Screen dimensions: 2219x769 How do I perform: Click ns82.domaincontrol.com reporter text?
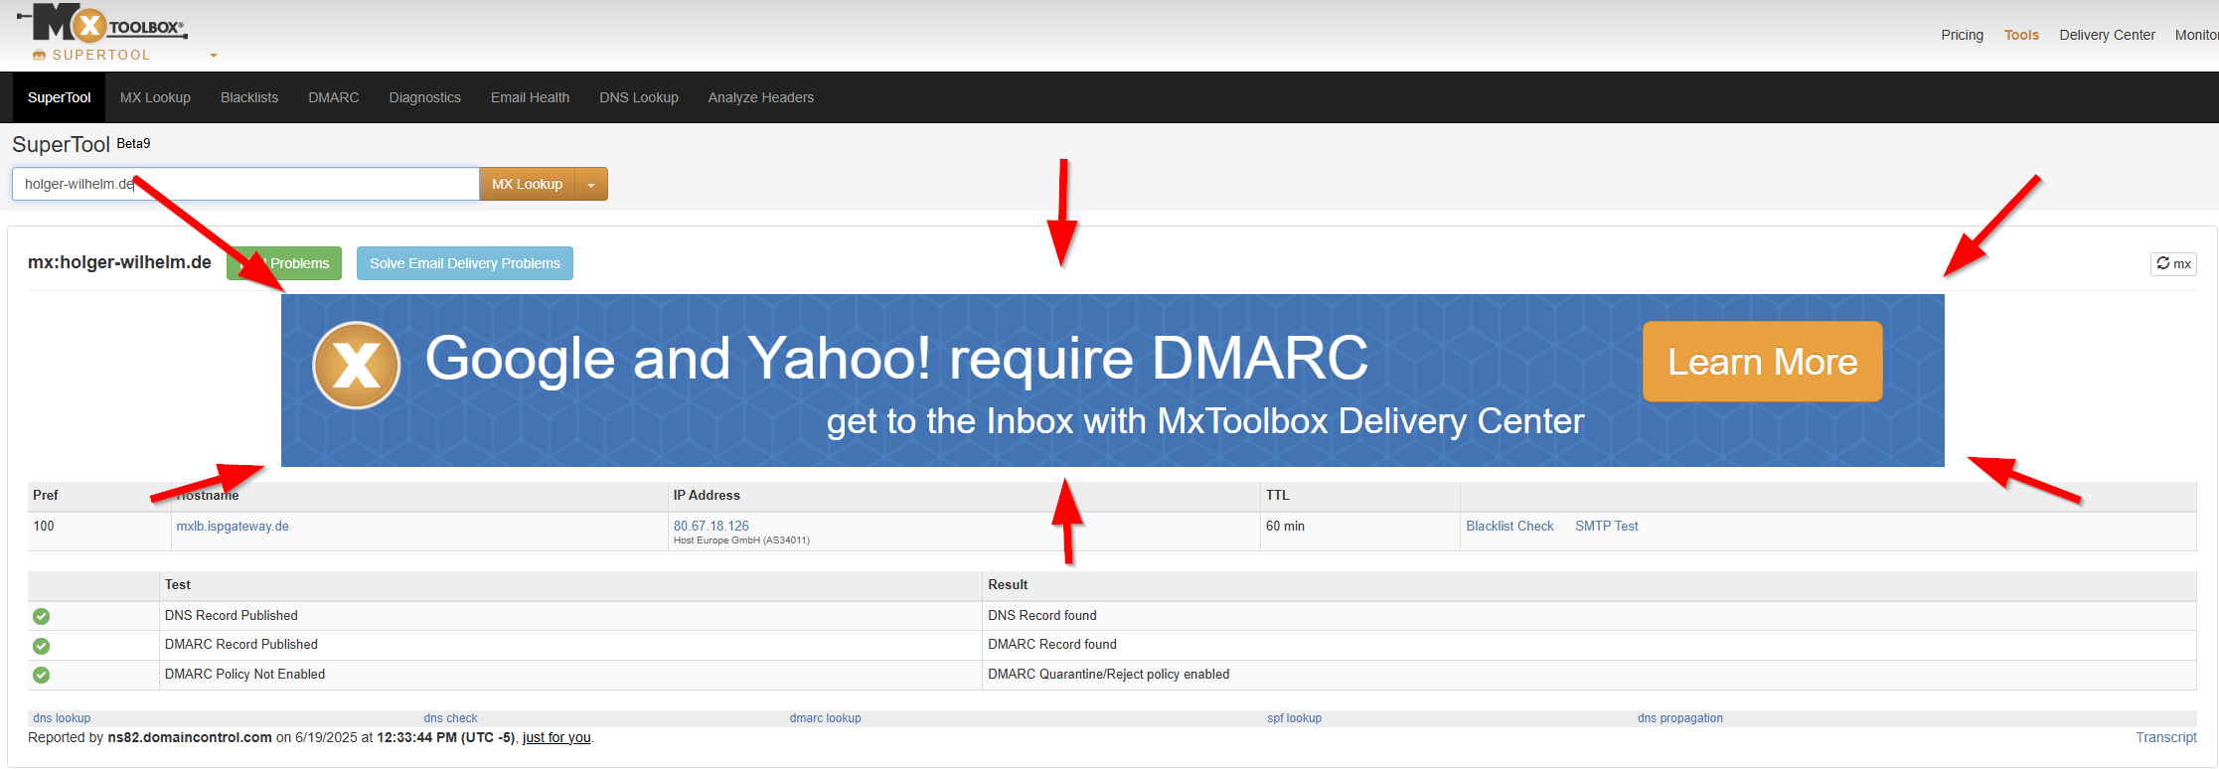[x=190, y=737]
